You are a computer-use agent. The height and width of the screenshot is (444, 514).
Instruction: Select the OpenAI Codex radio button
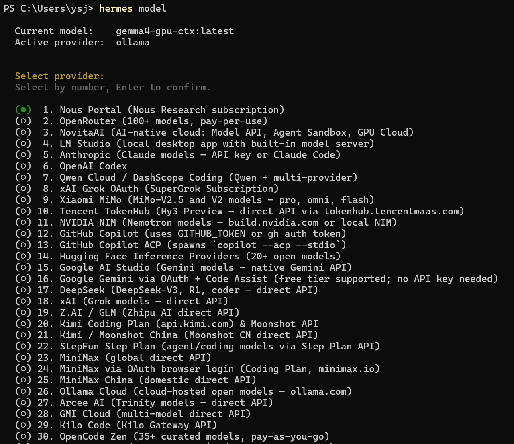23,166
